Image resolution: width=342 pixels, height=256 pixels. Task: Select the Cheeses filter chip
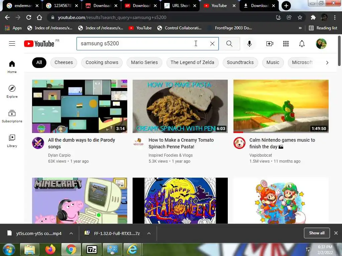[64, 62]
